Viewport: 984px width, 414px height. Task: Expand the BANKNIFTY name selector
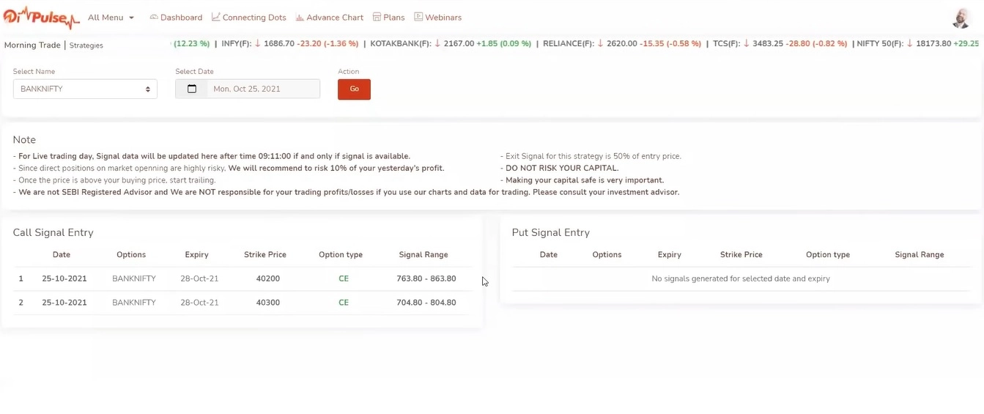[85, 89]
